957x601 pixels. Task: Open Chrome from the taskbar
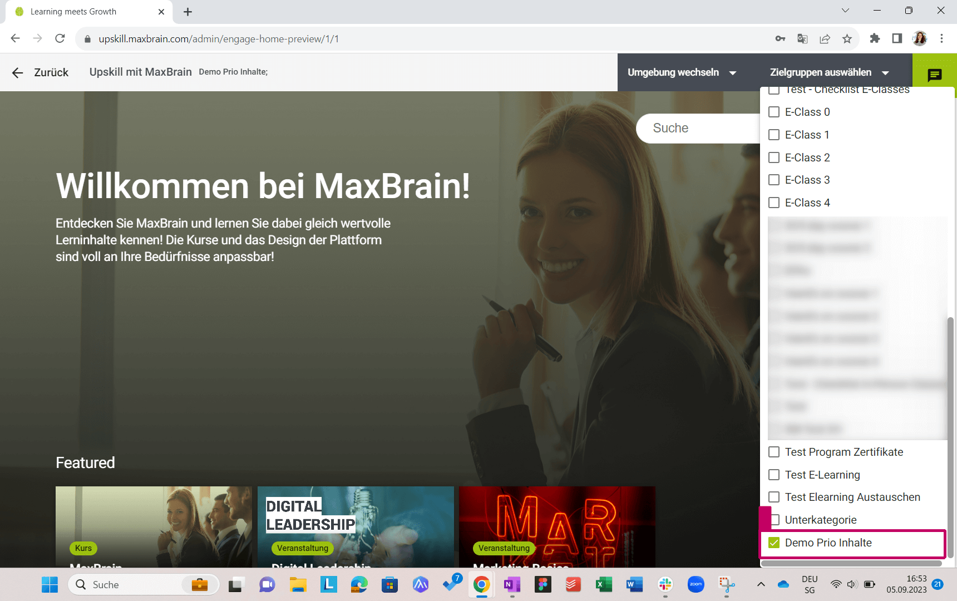pos(481,584)
